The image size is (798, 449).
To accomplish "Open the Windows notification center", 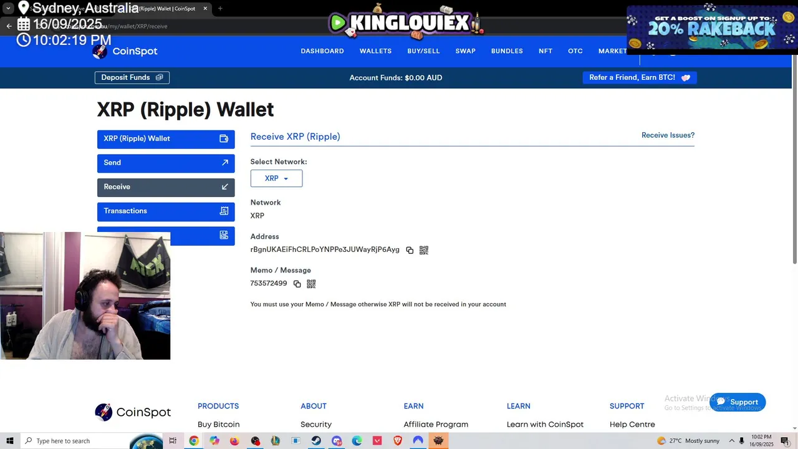I will coord(785,441).
